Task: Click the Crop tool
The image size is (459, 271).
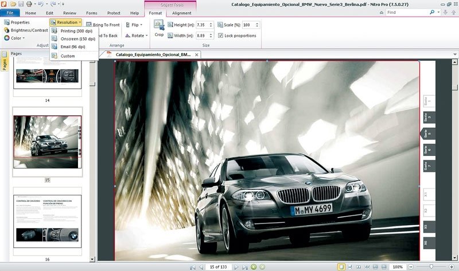Action: tap(159, 28)
